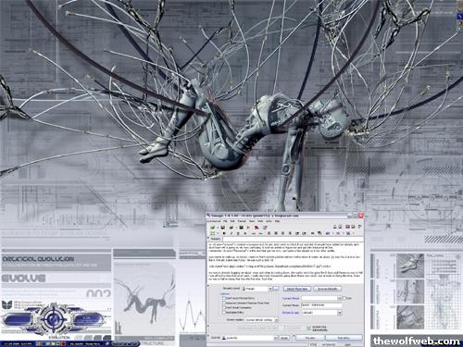The width and height of the screenshot is (463, 347).
Task: Apply bold formatting from Semagic toolbar
Action: (224, 233)
